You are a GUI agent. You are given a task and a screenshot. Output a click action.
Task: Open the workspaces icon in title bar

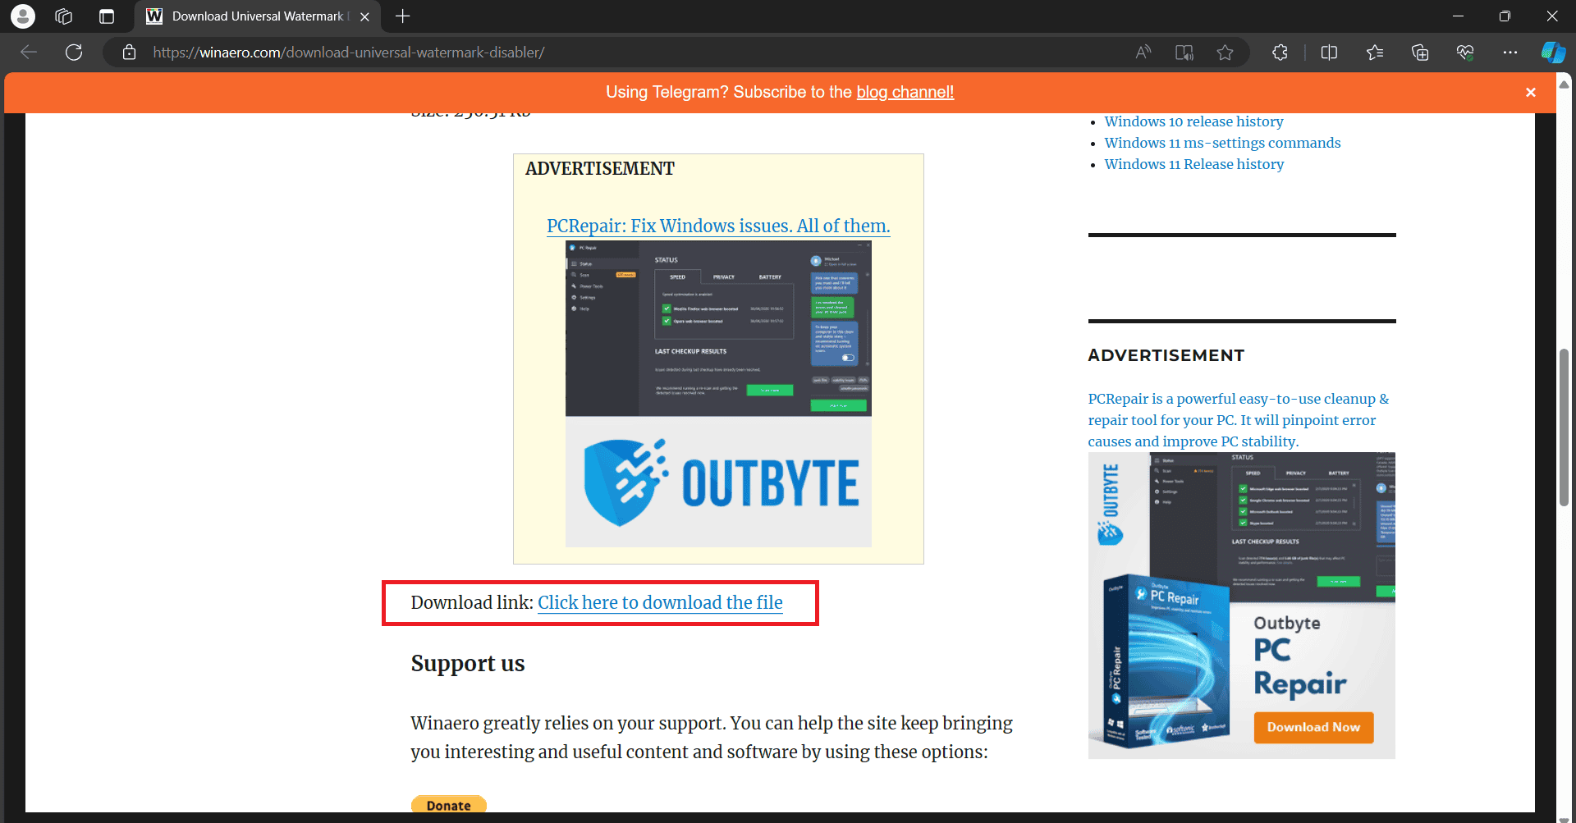[64, 16]
